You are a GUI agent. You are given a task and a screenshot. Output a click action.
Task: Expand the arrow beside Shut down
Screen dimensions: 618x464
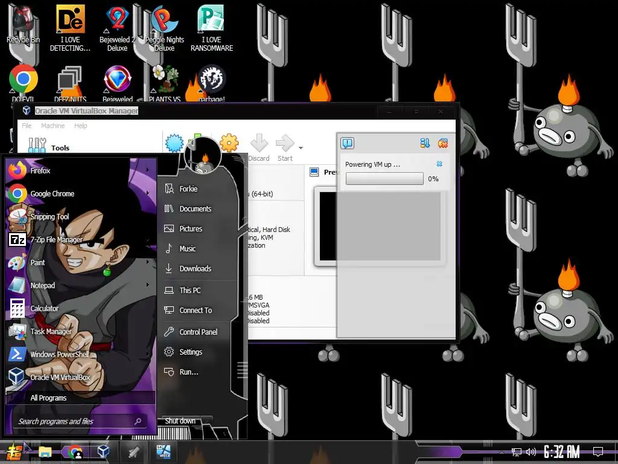207,421
